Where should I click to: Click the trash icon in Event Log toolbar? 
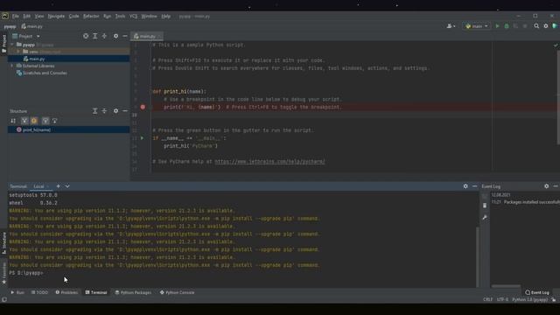tap(485, 206)
